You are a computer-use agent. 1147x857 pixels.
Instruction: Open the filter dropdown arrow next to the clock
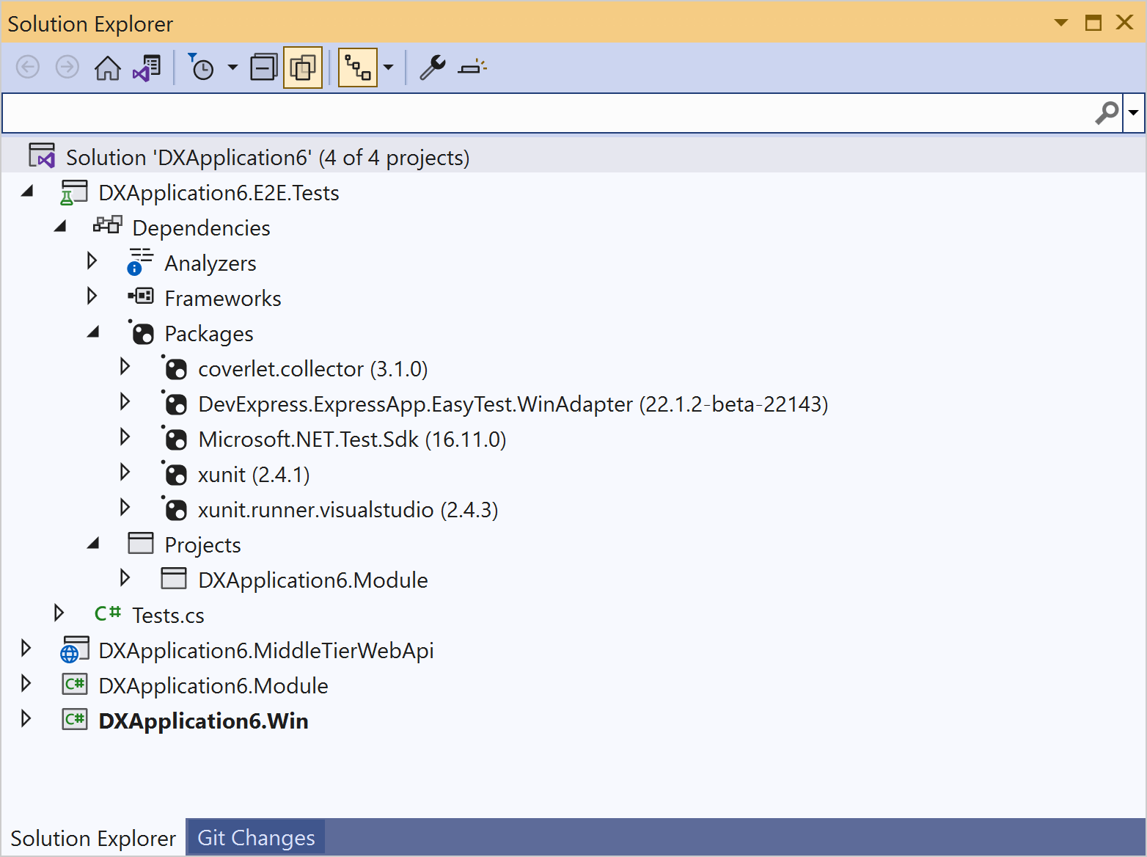point(232,67)
